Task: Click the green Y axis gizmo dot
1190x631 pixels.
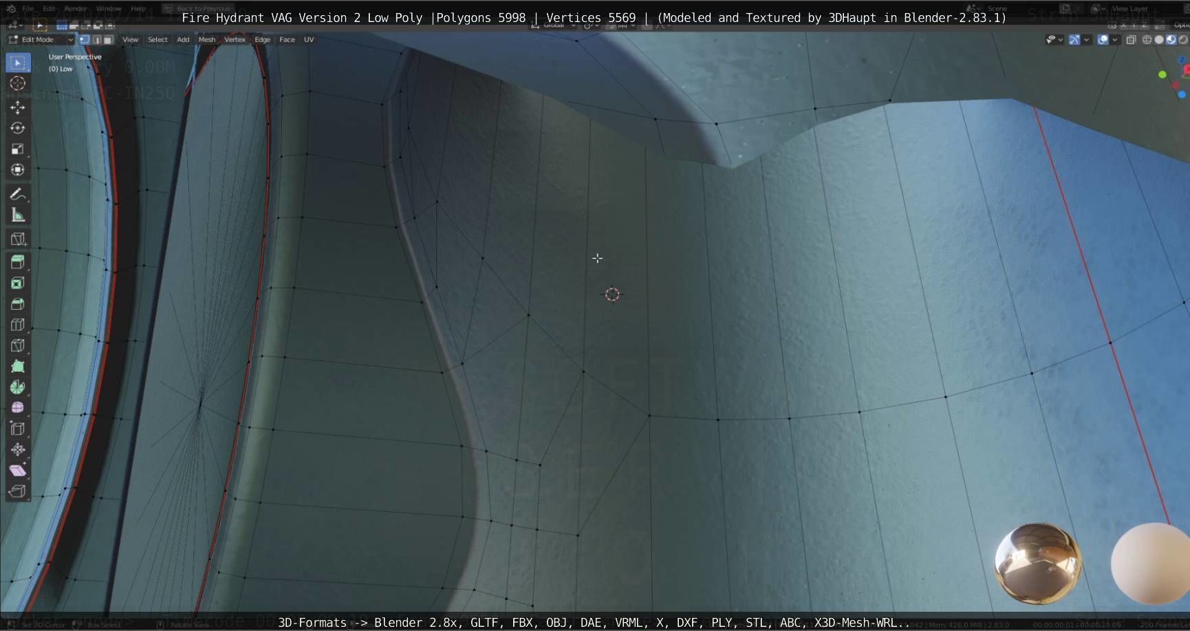Action: pyautogui.click(x=1162, y=74)
